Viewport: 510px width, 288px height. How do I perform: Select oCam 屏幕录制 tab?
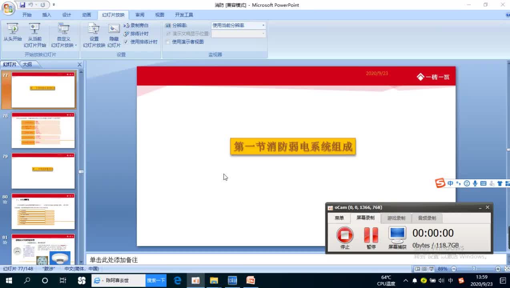[x=365, y=218]
